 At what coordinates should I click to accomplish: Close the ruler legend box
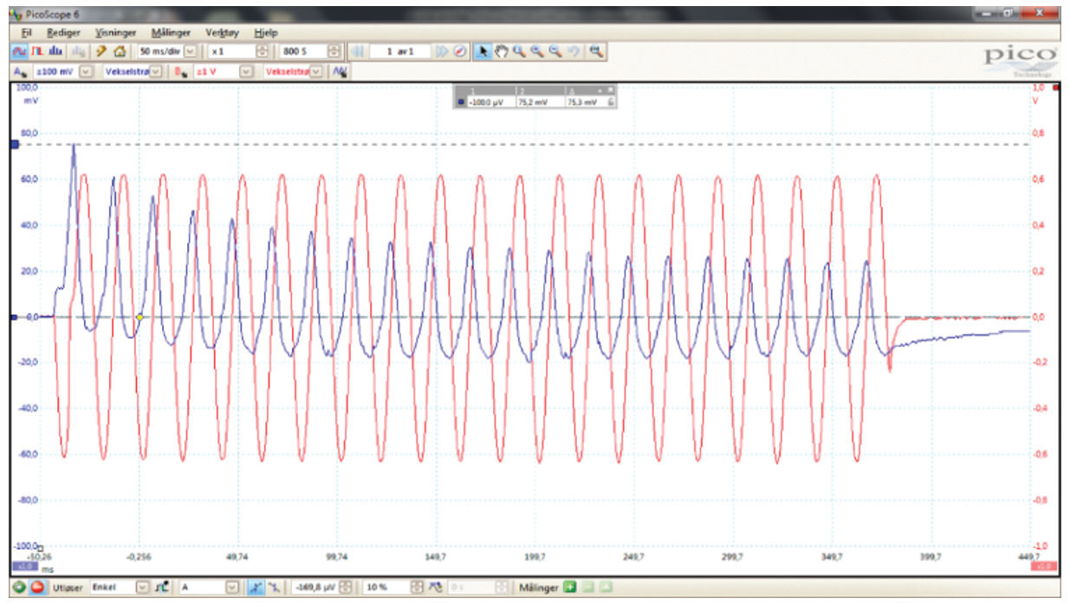pyautogui.click(x=610, y=90)
